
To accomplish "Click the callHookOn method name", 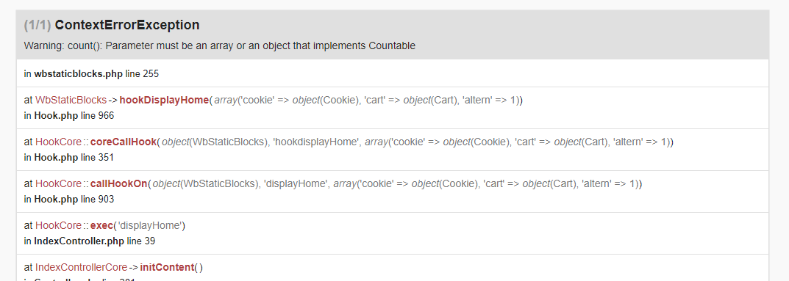I will pos(118,183).
